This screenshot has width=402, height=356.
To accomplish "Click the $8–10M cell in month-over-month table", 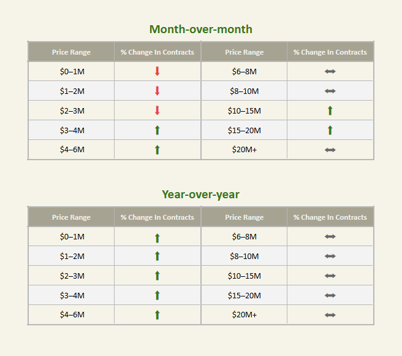I will [245, 91].
